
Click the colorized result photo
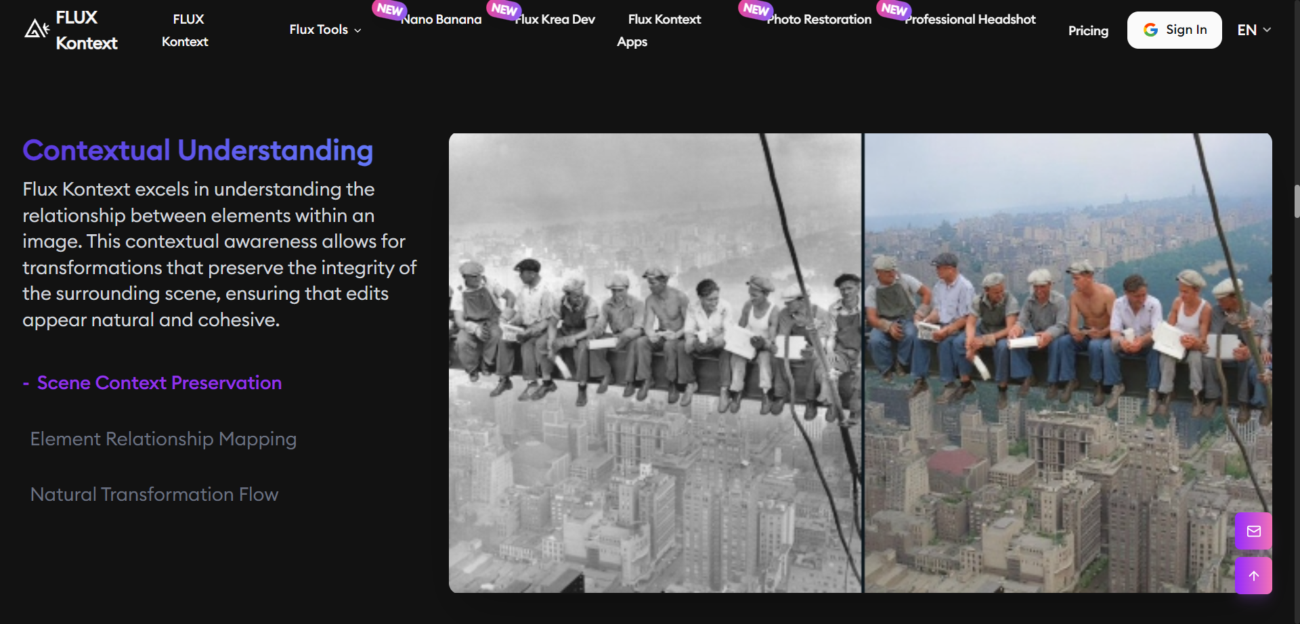click(x=1068, y=363)
